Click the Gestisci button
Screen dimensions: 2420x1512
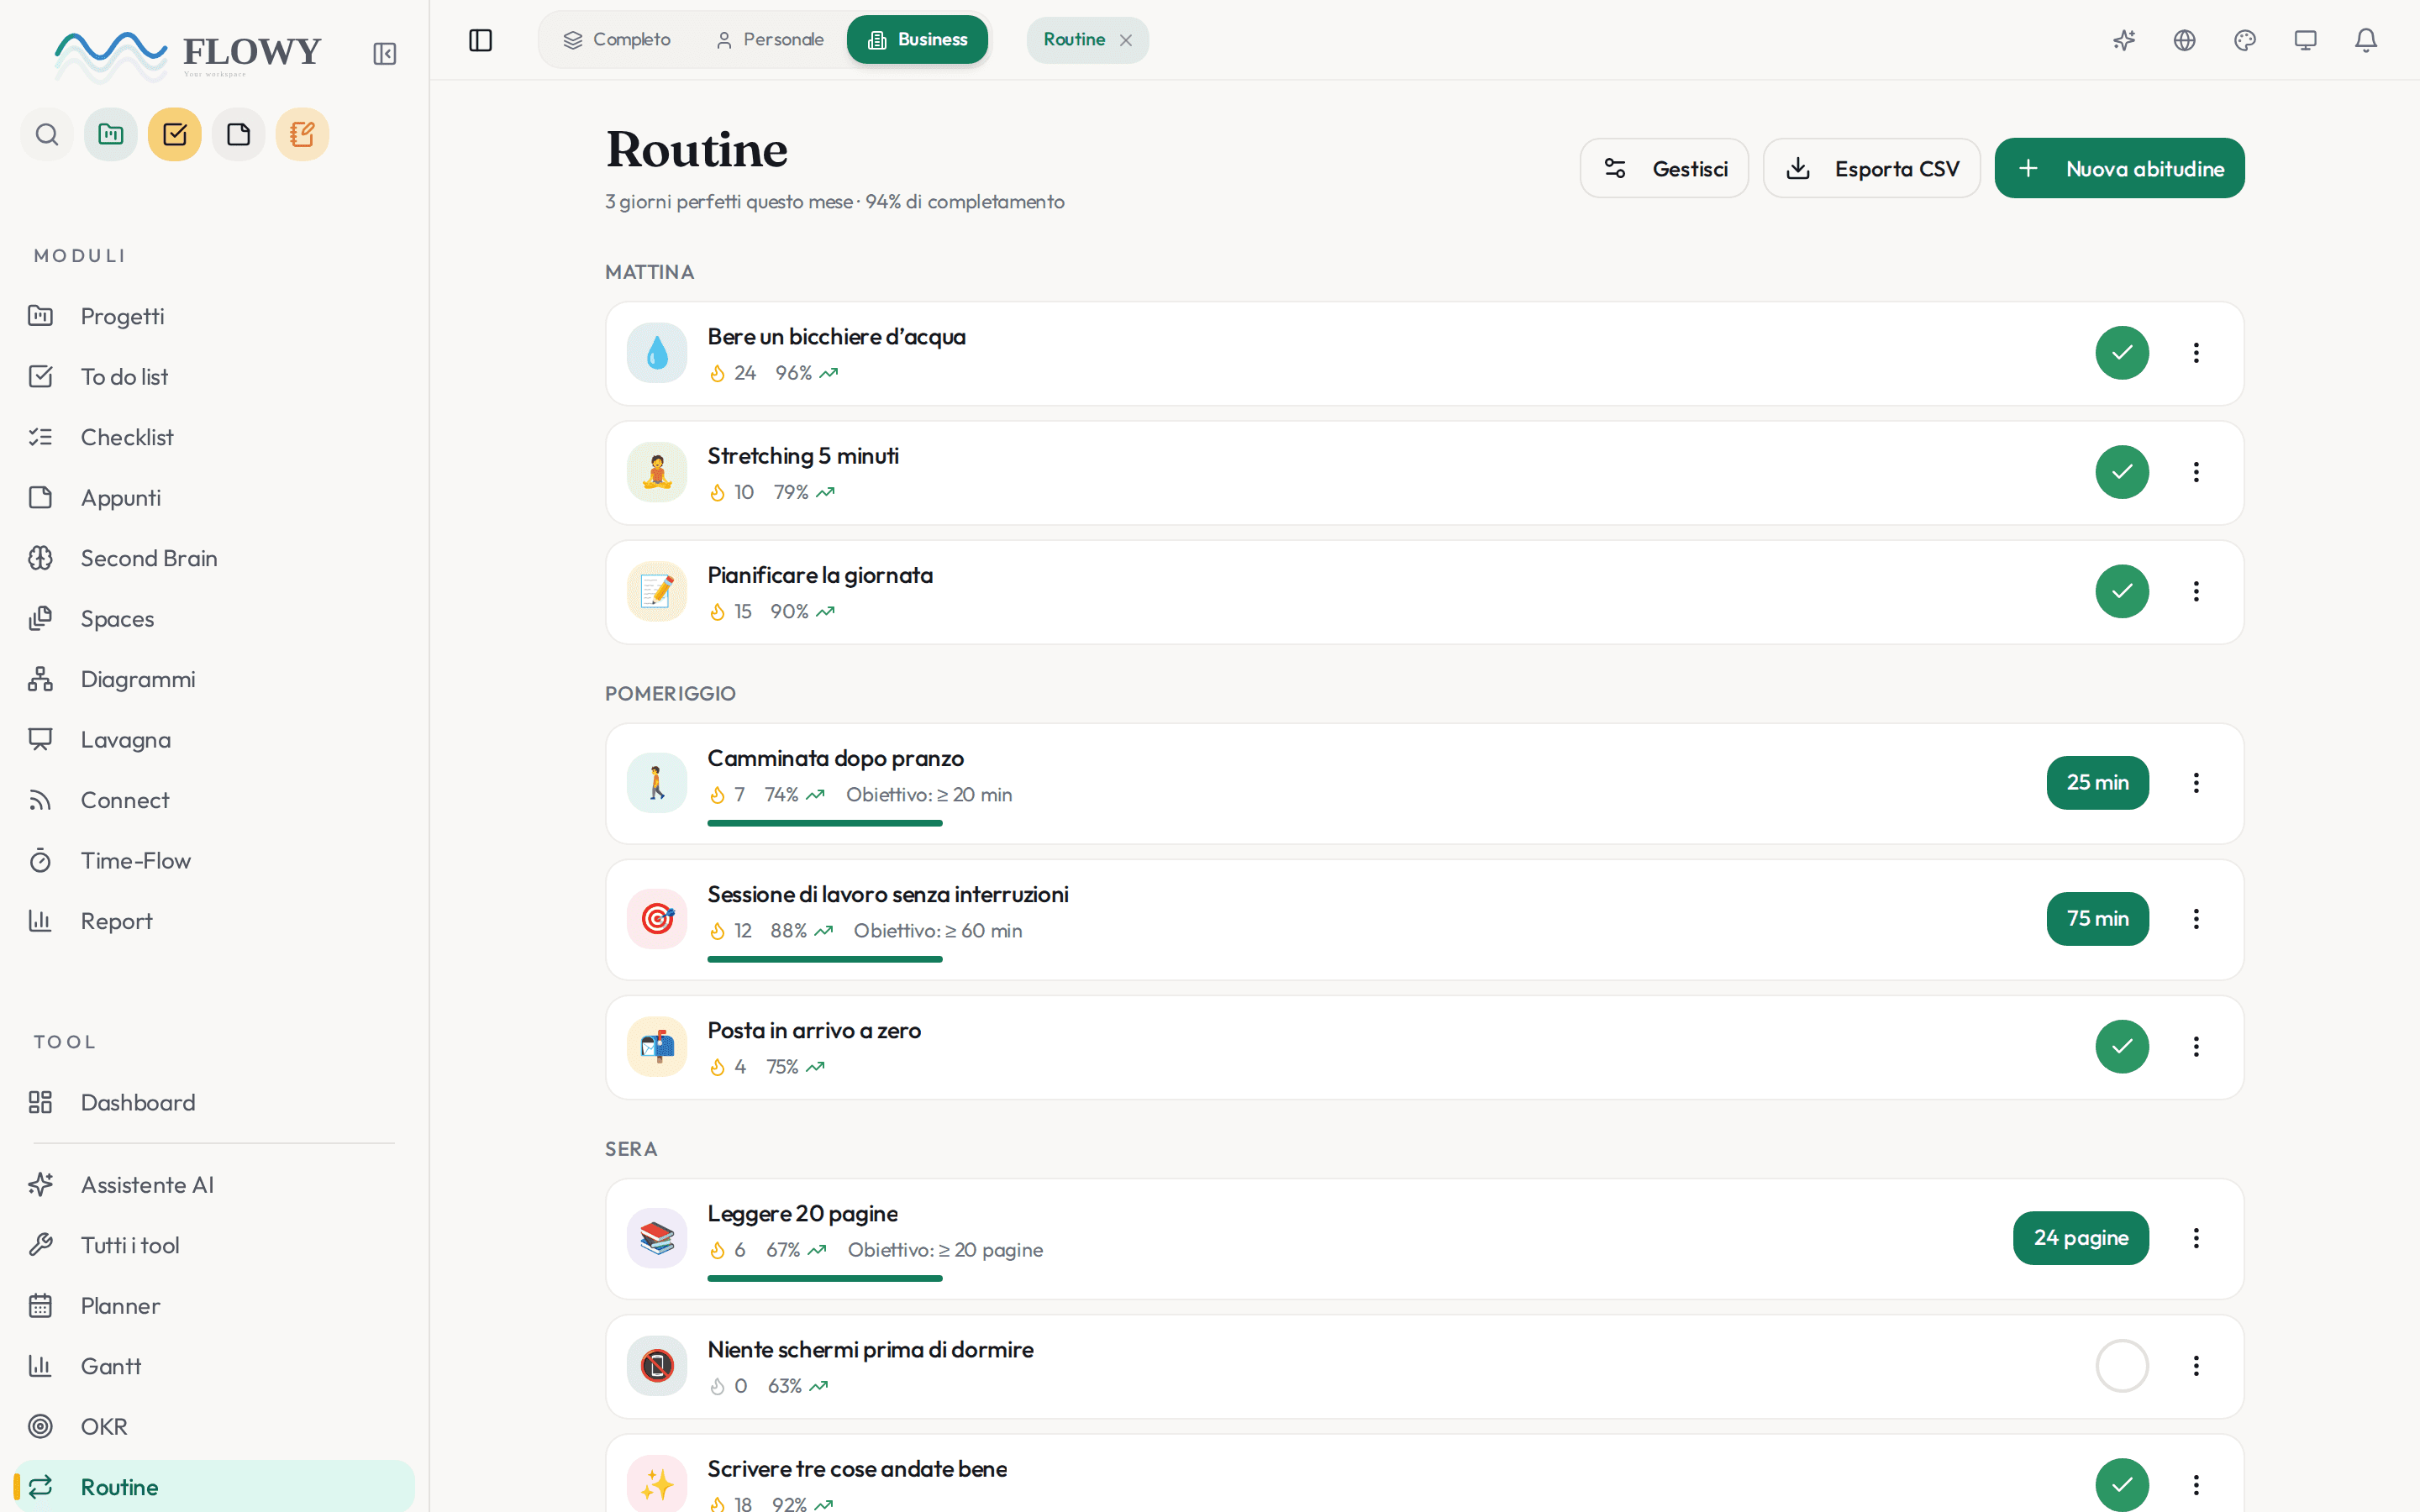tap(1664, 168)
